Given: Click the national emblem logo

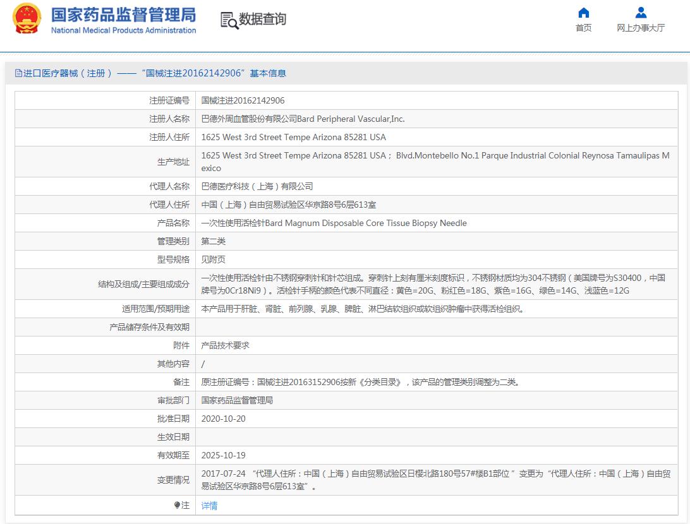Looking at the screenshot, I should tap(27, 18).
